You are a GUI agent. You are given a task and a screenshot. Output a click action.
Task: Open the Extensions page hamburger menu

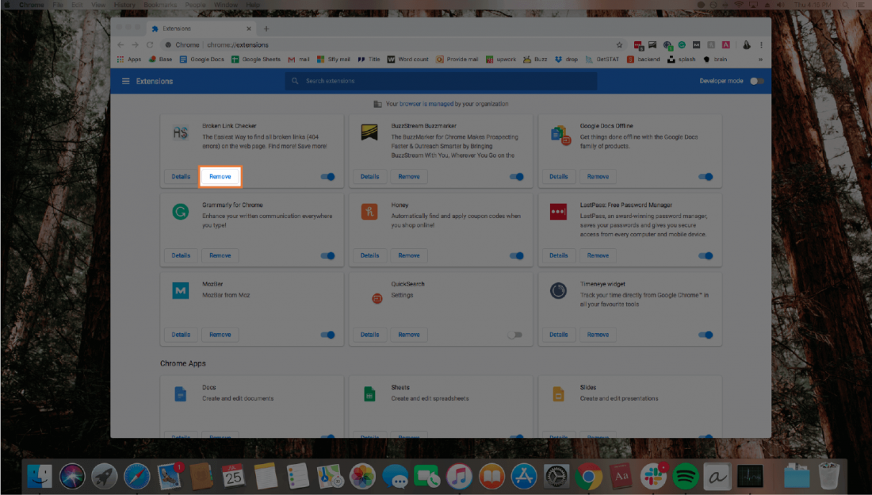click(125, 80)
